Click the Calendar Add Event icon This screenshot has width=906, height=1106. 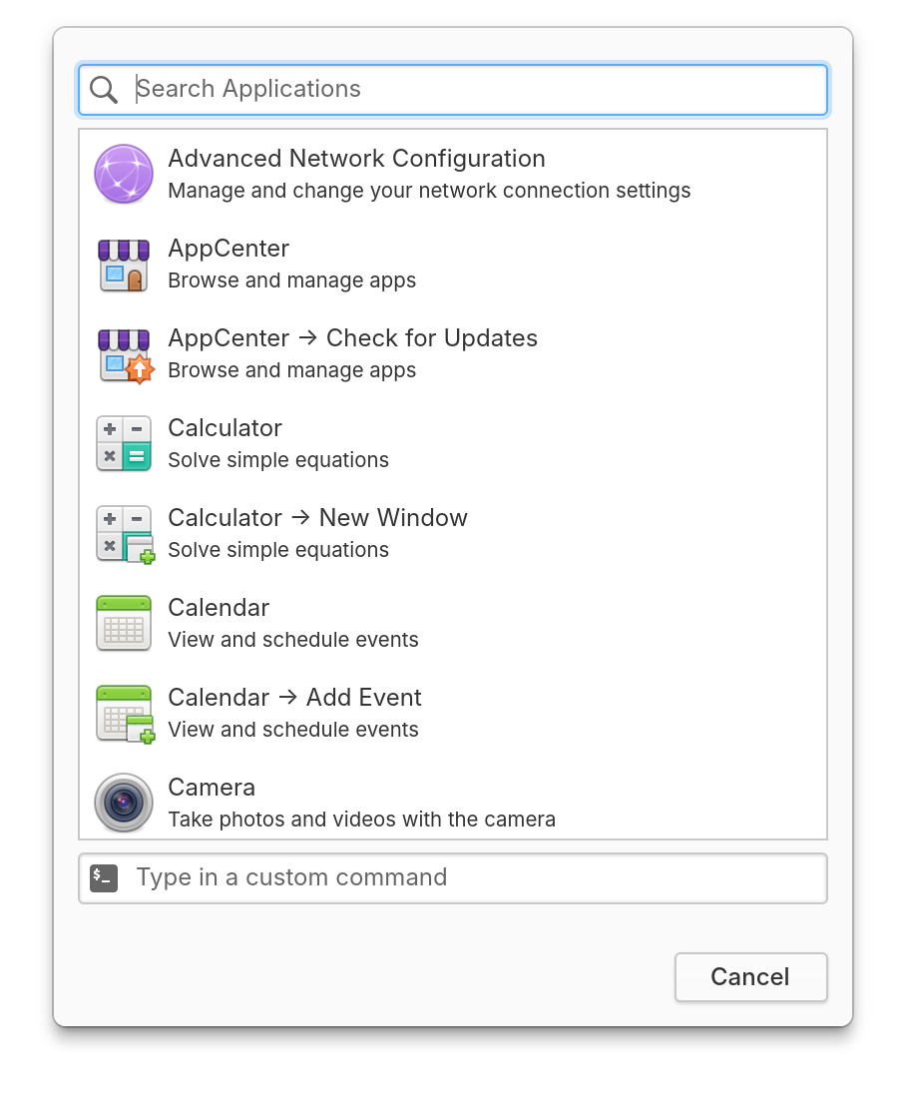[124, 714]
